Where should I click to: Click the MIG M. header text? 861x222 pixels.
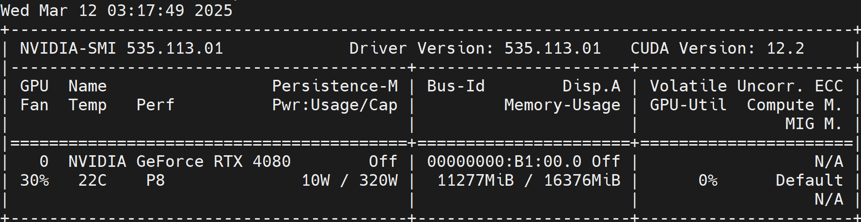click(814, 124)
